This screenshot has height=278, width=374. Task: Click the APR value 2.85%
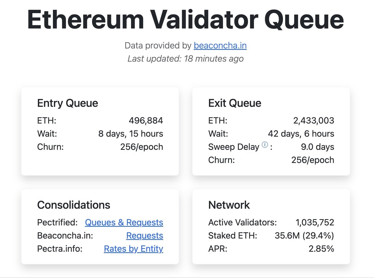[x=321, y=249]
